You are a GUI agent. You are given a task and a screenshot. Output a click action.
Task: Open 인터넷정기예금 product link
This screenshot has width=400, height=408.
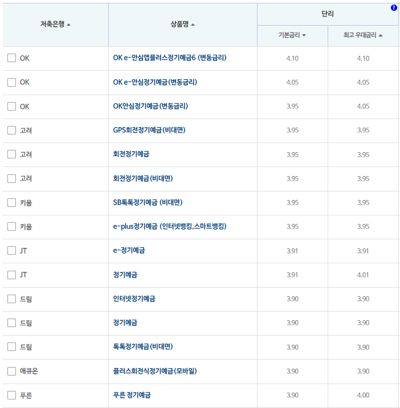134,299
